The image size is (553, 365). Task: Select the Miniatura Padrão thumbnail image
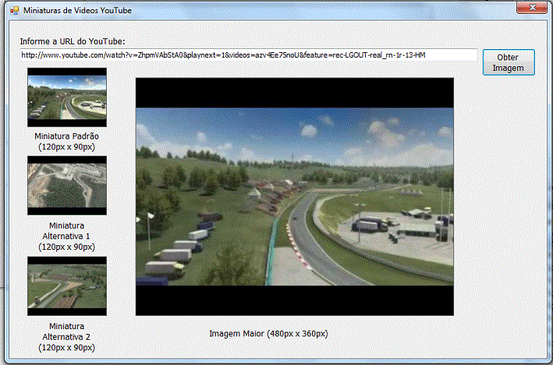(x=66, y=97)
